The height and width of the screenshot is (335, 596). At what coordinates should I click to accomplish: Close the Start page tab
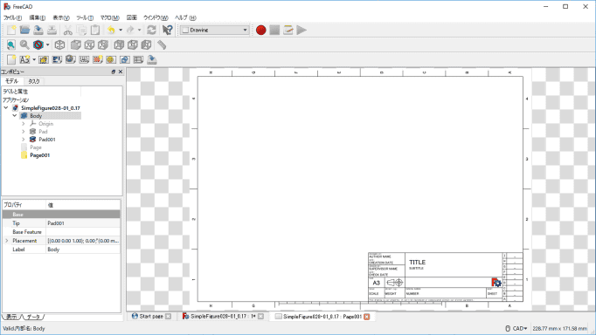[168, 316]
